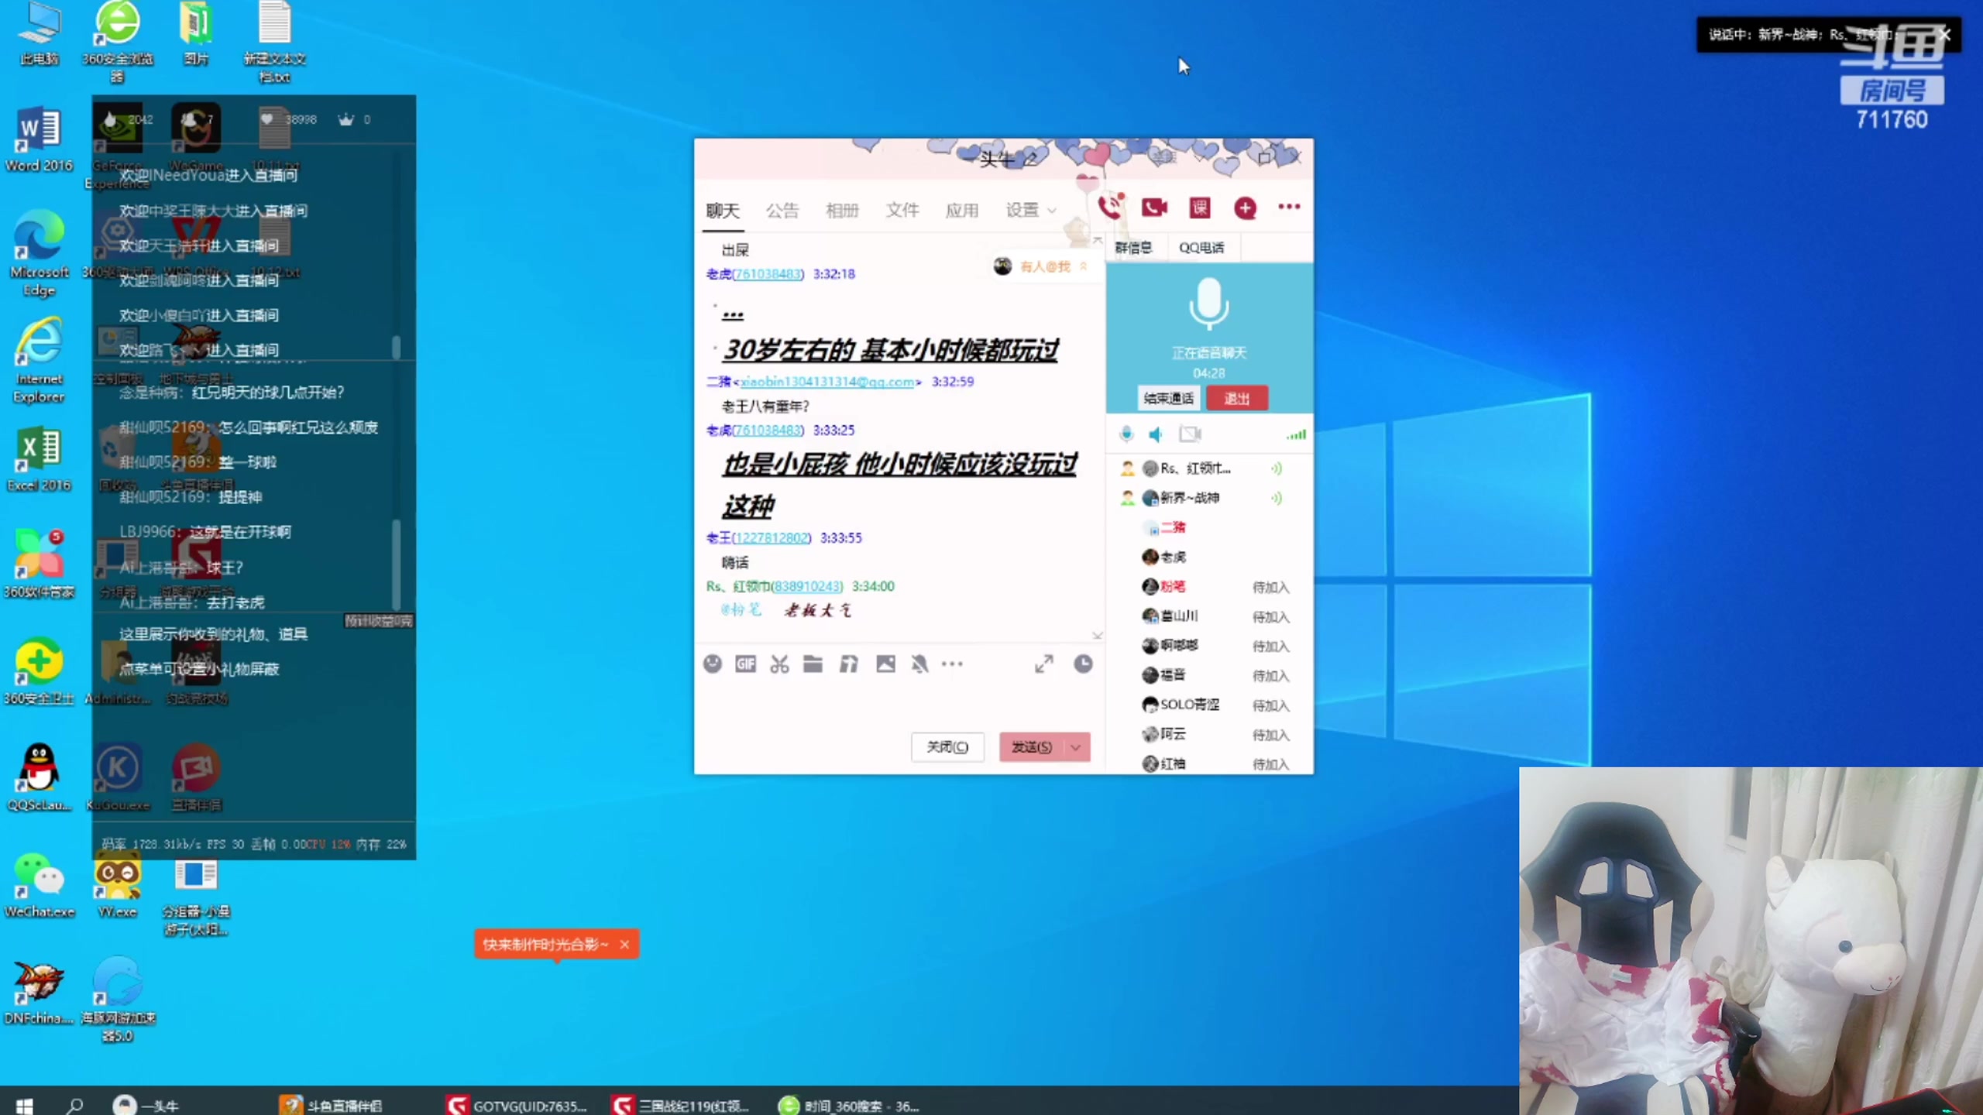This screenshot has height=1115, width=1983.
Task: Click the message input field
Action: coord(899,703)
